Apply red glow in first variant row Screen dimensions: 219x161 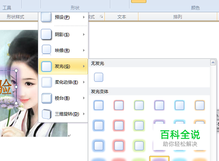[119, 105]
